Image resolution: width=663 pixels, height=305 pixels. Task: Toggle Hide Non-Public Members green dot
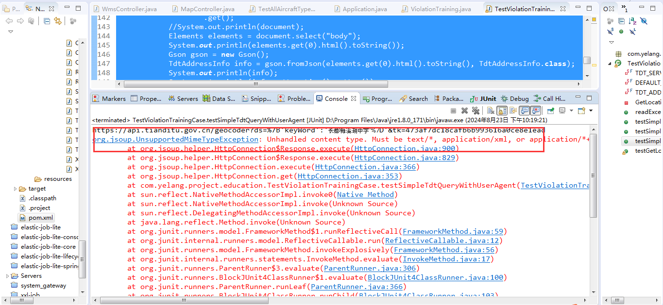[x=621, y=32]
